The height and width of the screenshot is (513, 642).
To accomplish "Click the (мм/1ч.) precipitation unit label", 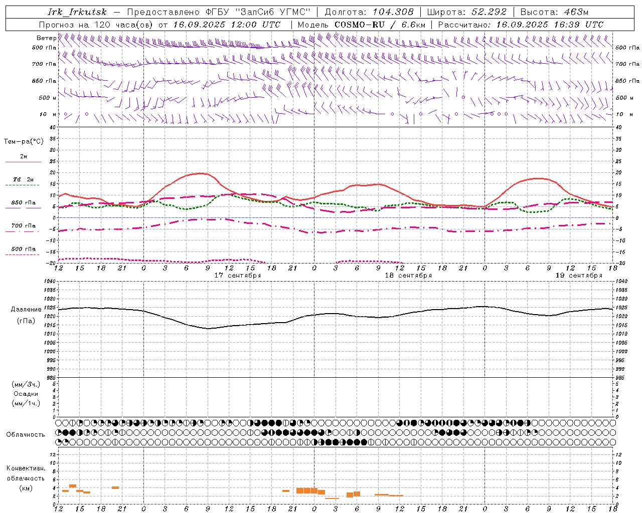I will pyautogui.click(x=26, y=403).
